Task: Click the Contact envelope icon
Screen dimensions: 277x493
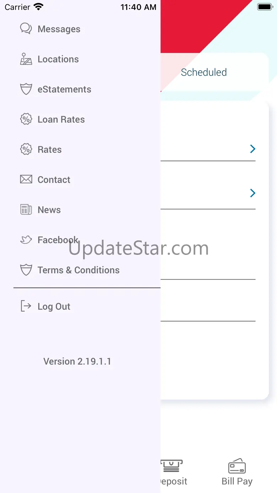Action: (26, 179)
